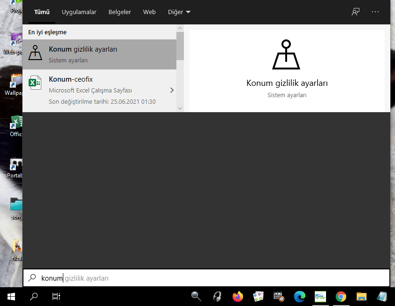
Task: Launch Google Chrome from the taskbar
Action: (341, 297)
